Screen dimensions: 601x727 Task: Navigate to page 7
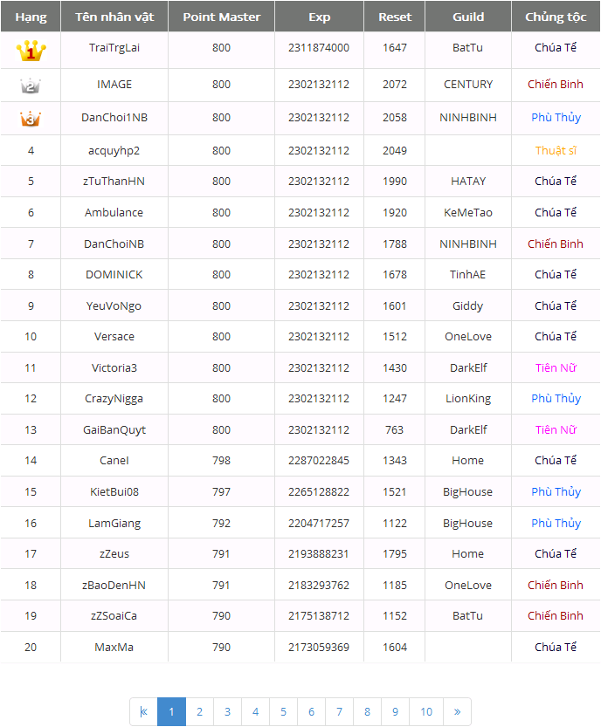(339, 712)
